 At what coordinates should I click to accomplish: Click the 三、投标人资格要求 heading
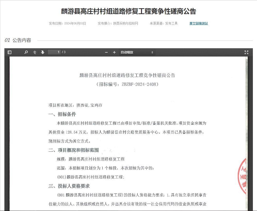click(69, 186)
